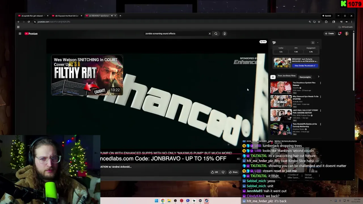Dislike the video with thumbs down
The width and height of the screenshot is (363, 204).
(223, 172)
